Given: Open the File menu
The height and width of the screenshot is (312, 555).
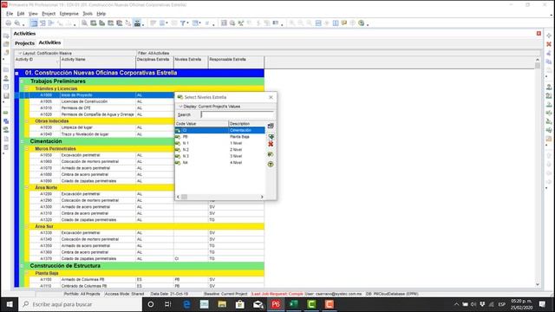Looking at the screenshot, I should (10, 14).
